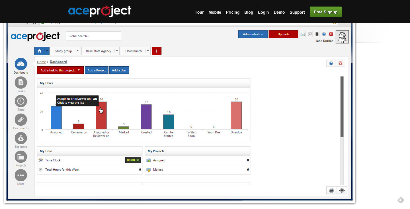Click the Assigned projects count 8
The width and height of the screenshot is (410, 209).
point(248,160)
